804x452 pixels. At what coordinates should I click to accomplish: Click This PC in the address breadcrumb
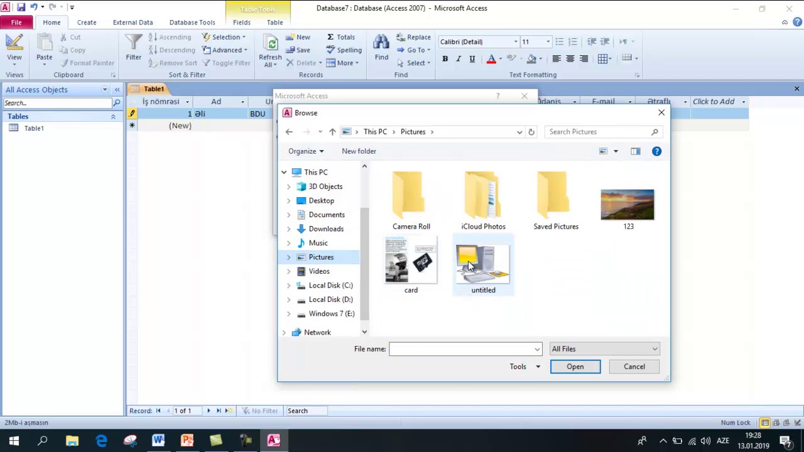click(x=375, y=132)
